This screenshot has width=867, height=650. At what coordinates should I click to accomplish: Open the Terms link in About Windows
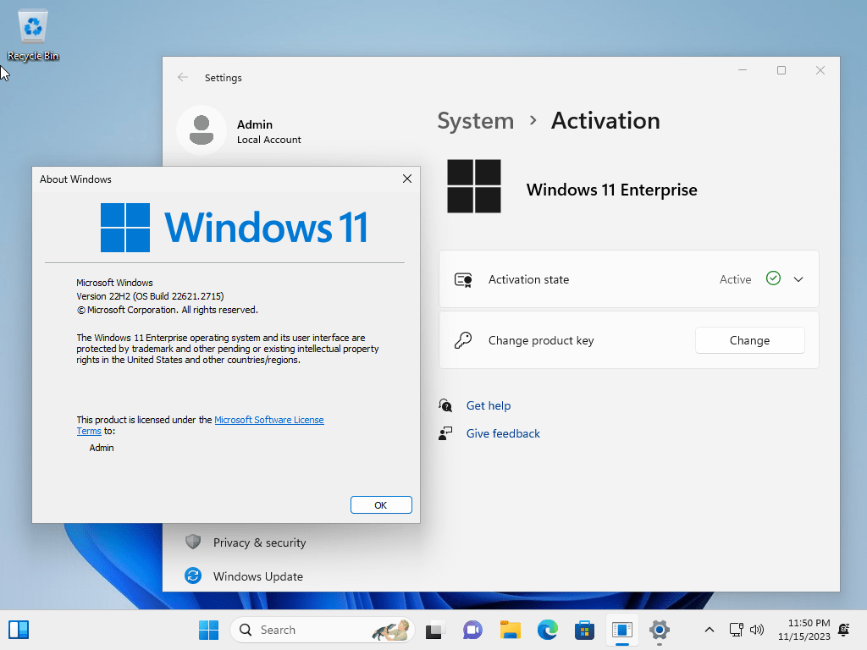(89, 431)
